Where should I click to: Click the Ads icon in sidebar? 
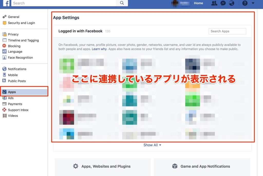tap(5, 98)
